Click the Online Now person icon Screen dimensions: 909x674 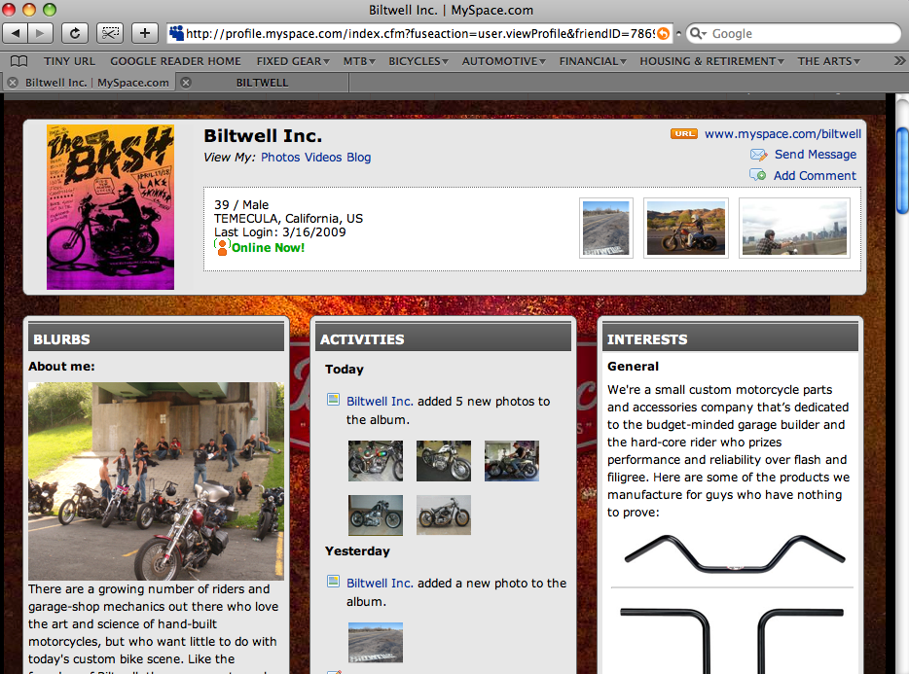(x=222, y=247)
